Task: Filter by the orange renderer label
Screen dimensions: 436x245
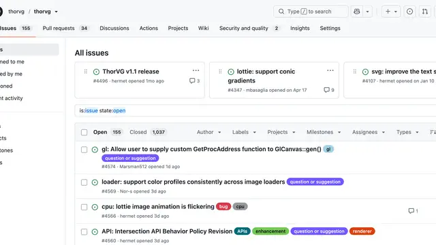Action: [362, 231]
